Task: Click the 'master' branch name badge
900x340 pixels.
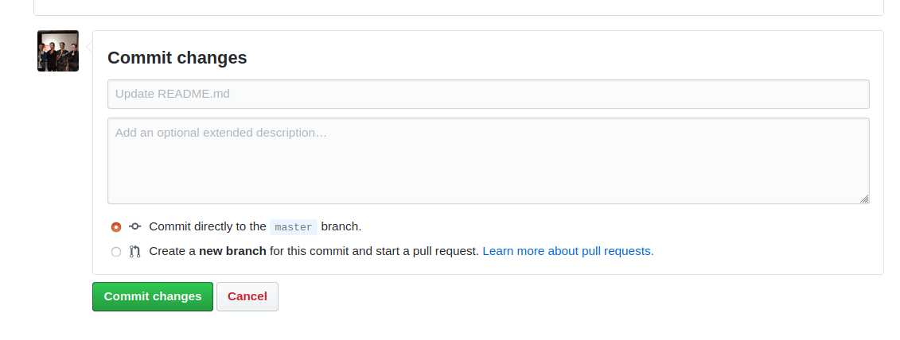Action: [294, 227]
